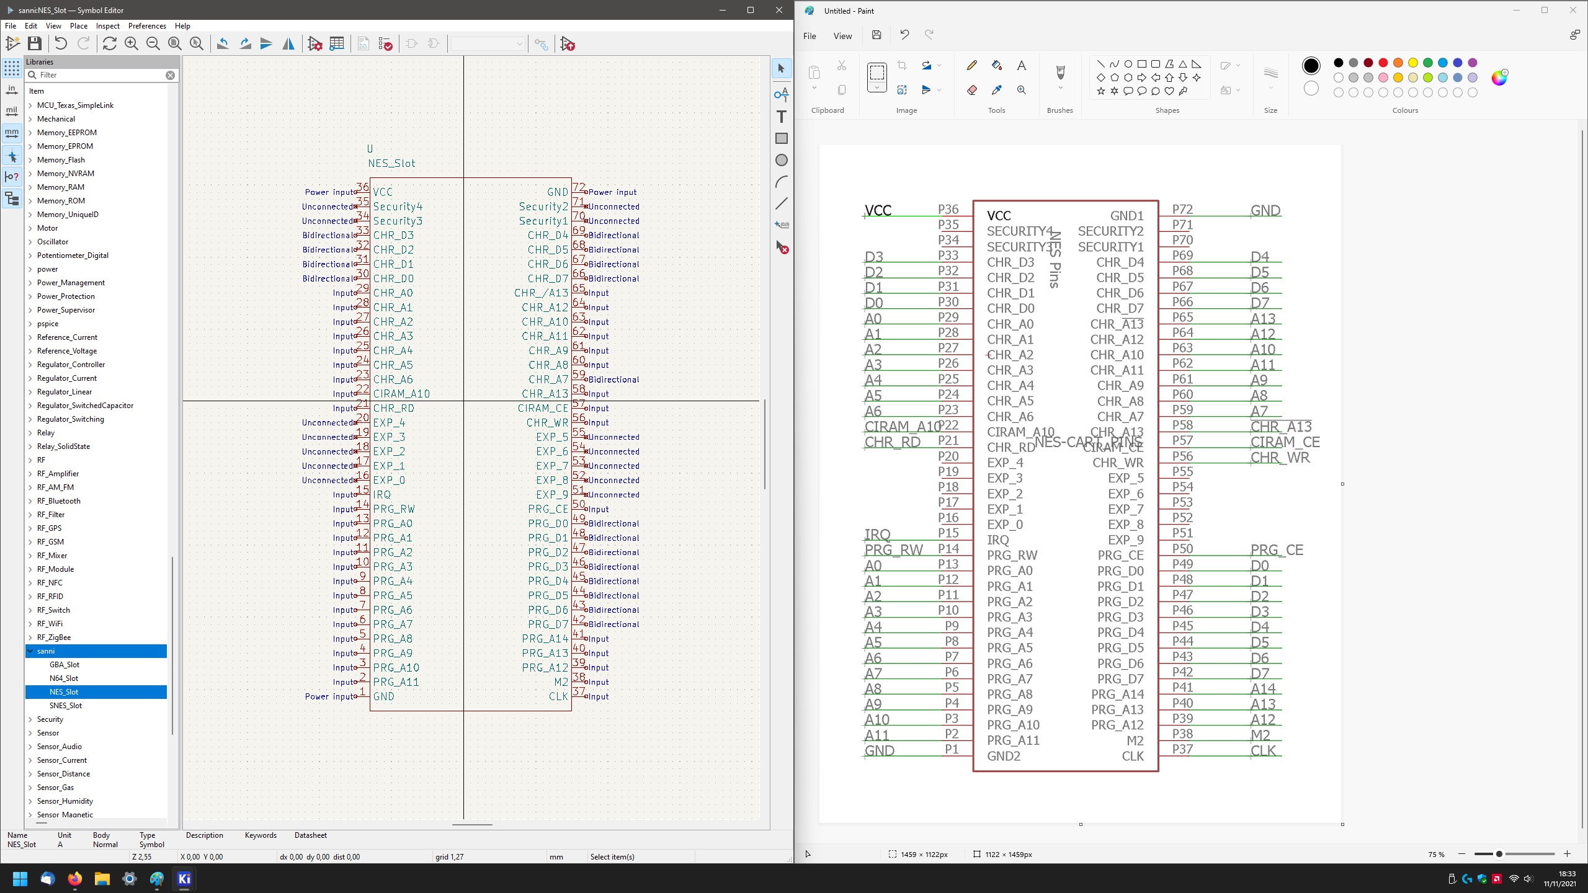Click the library Filter input field

(x=102, y=75)
